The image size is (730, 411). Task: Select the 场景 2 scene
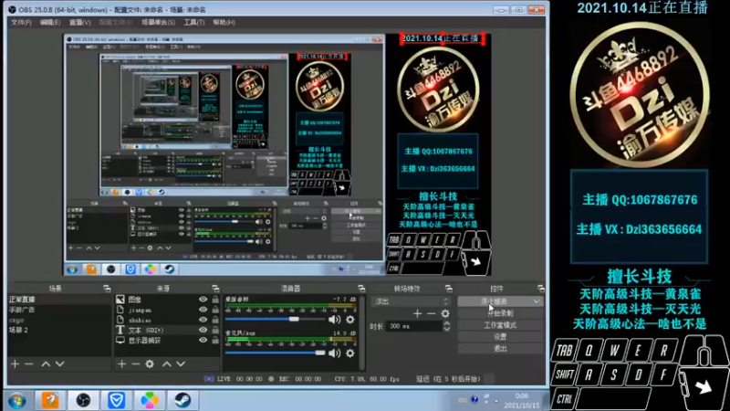[59, 330]
